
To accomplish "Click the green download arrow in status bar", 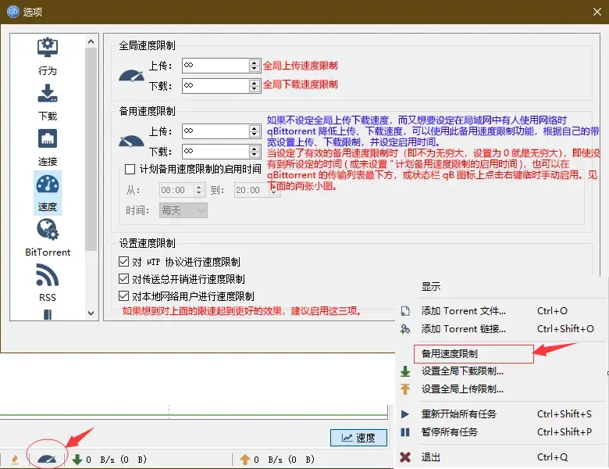I will point(77,460).
